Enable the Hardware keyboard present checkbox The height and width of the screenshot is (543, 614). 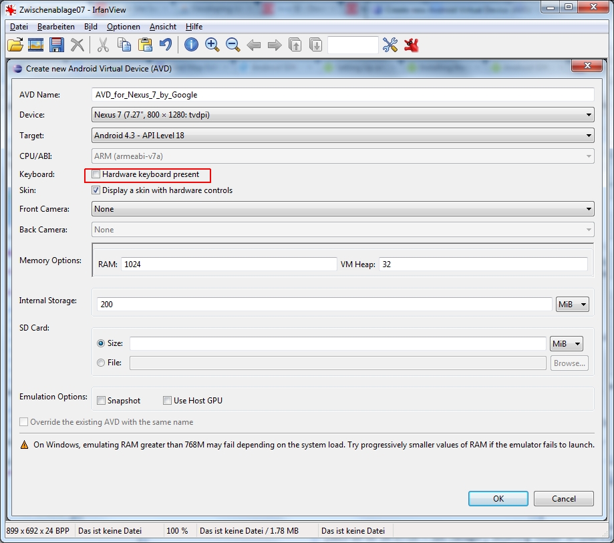[x=96, y=174]
